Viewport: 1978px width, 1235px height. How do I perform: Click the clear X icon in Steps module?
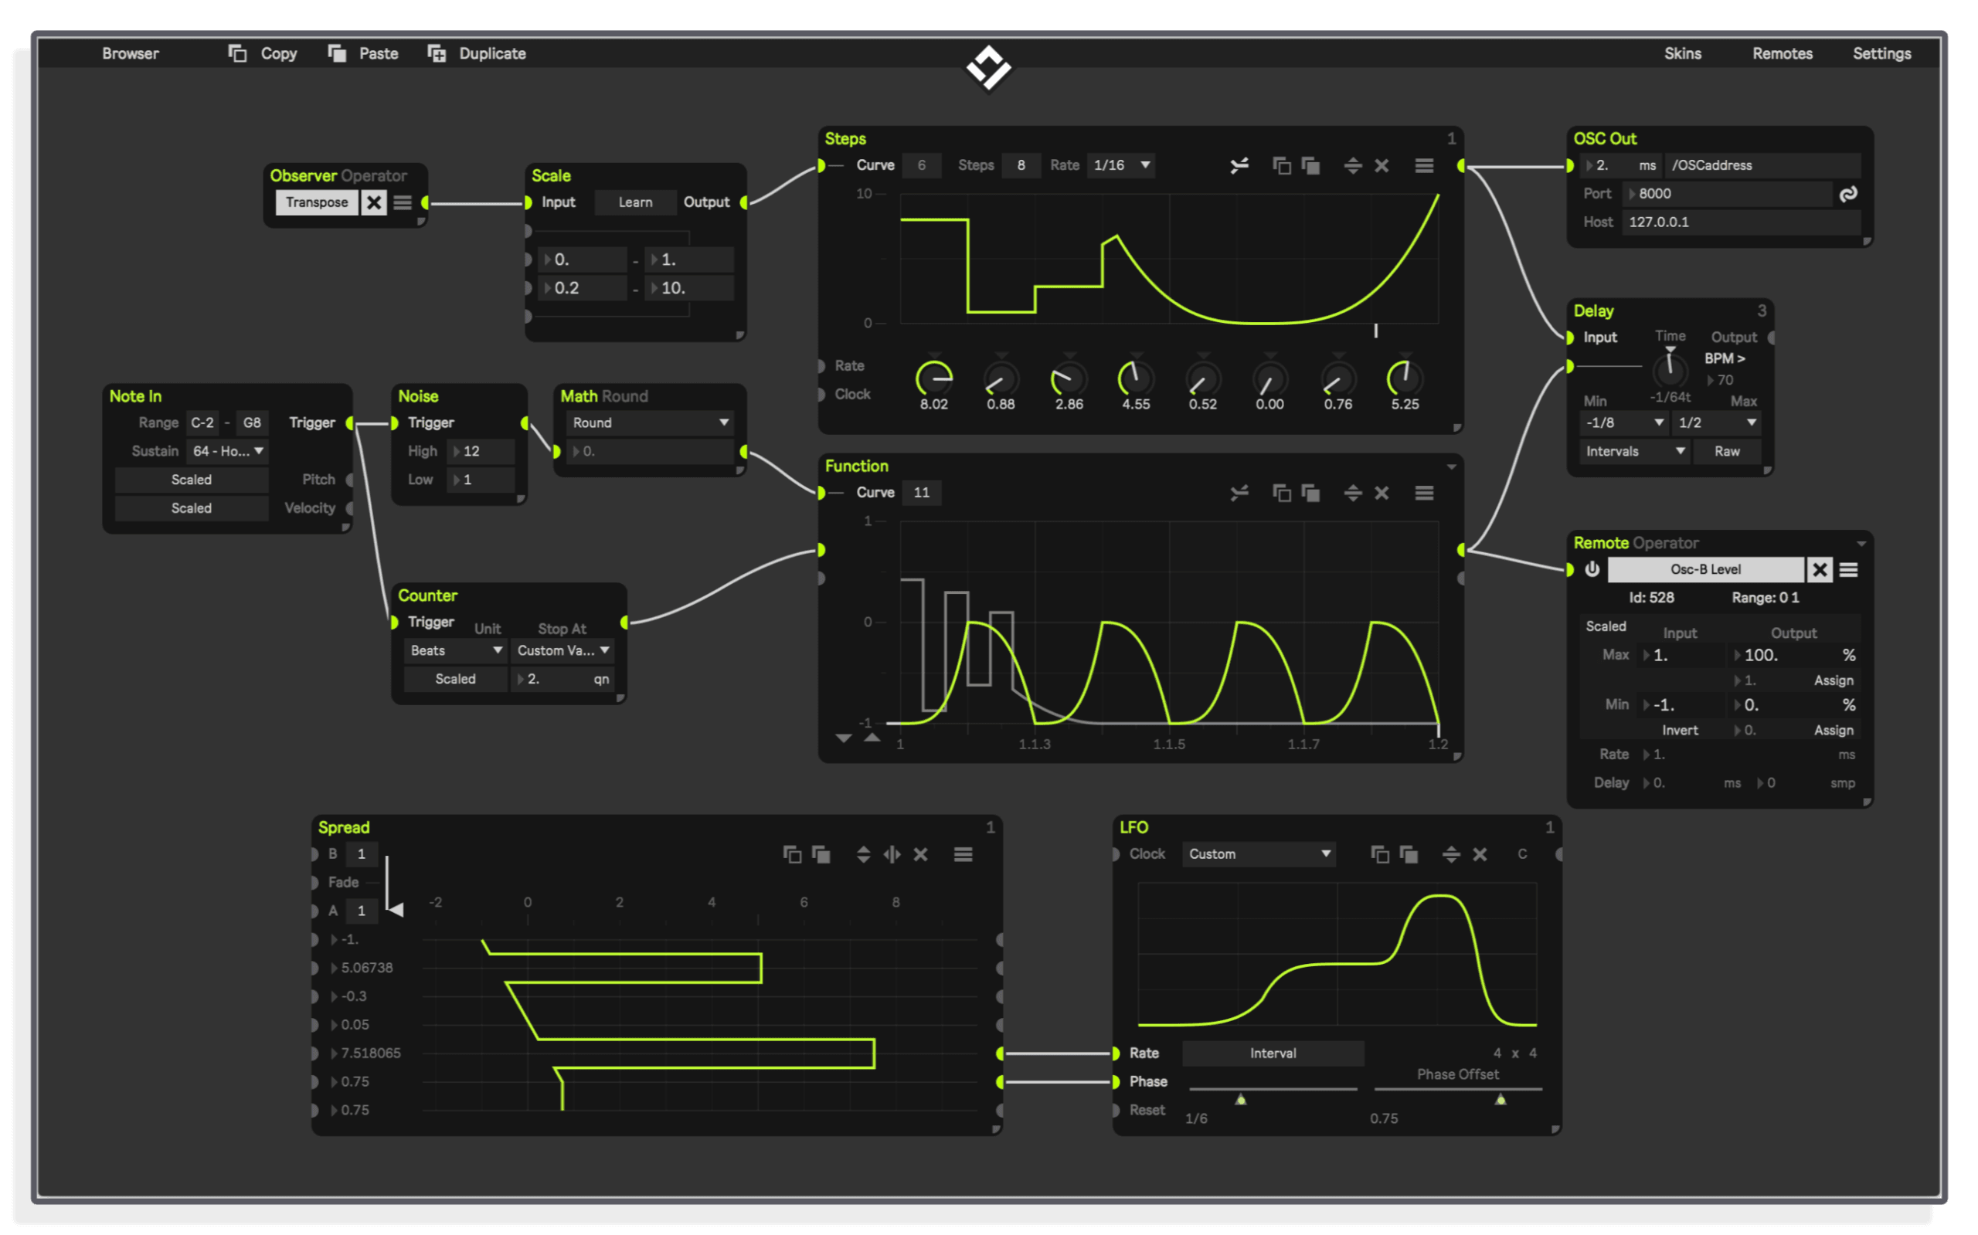[x=1382, y=166]
